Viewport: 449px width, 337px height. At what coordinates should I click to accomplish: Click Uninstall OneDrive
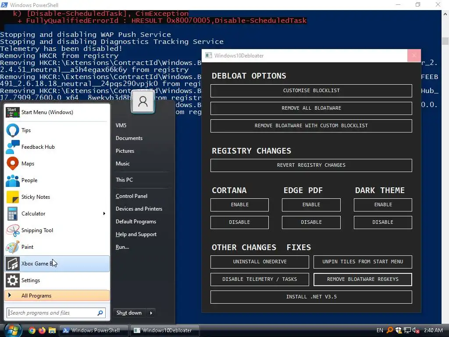coord(260,262)
